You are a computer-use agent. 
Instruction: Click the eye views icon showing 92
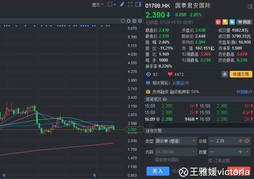coord(149,74)
